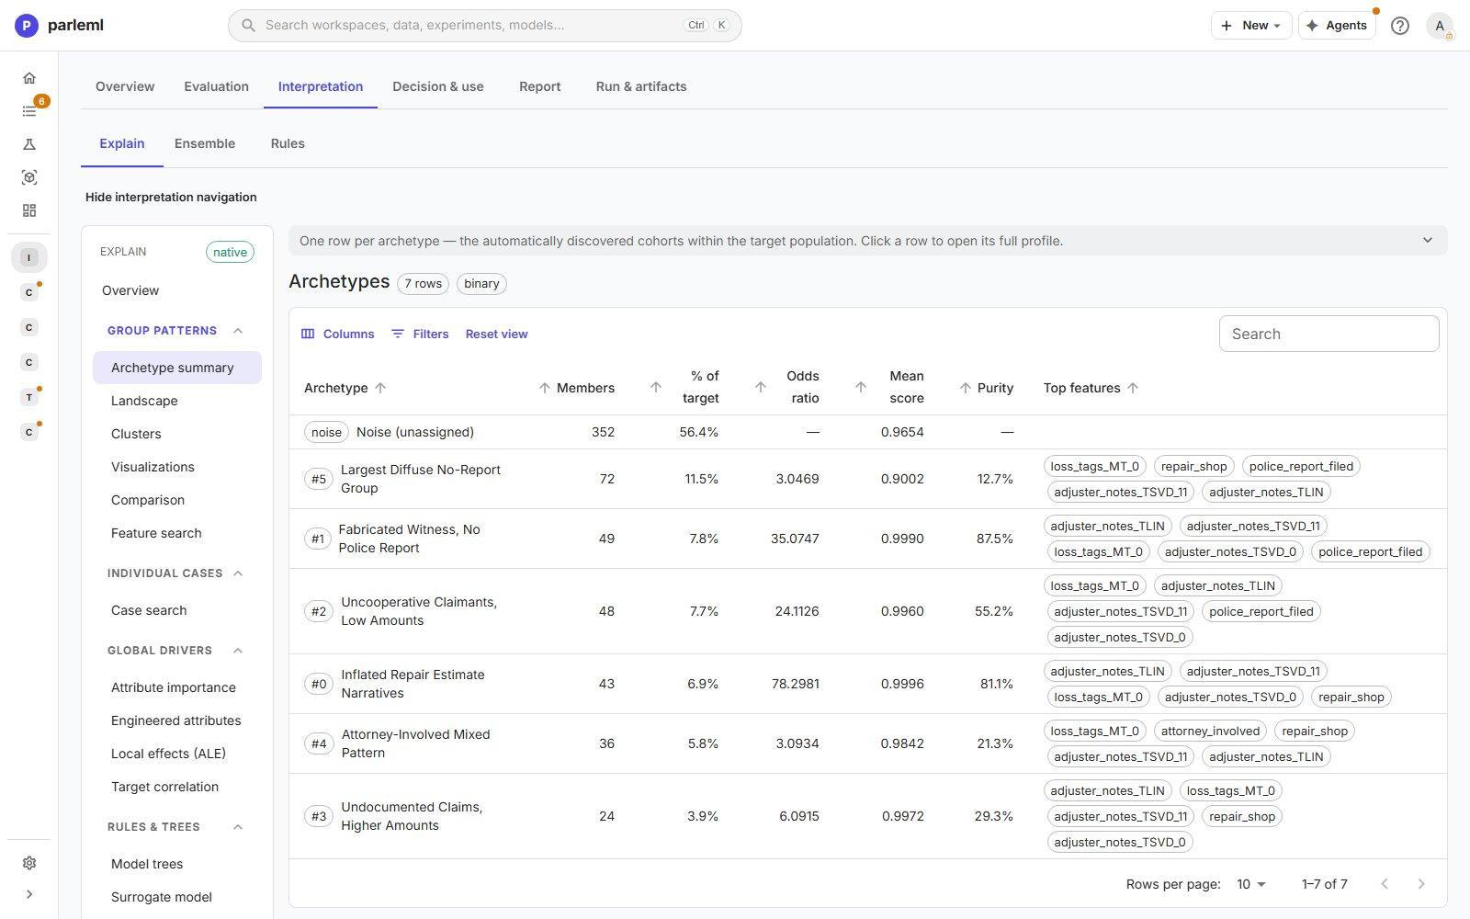1470x919 pixels.
Task: Focus the global search workspaces box
Action: [x=485, y=26]
